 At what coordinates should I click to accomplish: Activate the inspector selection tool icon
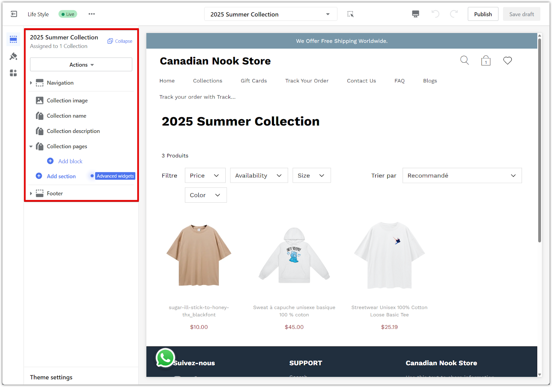[350, 14]
